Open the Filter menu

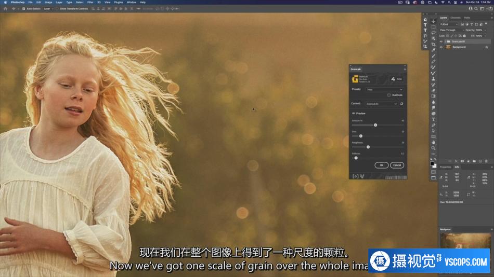[90, 2]
